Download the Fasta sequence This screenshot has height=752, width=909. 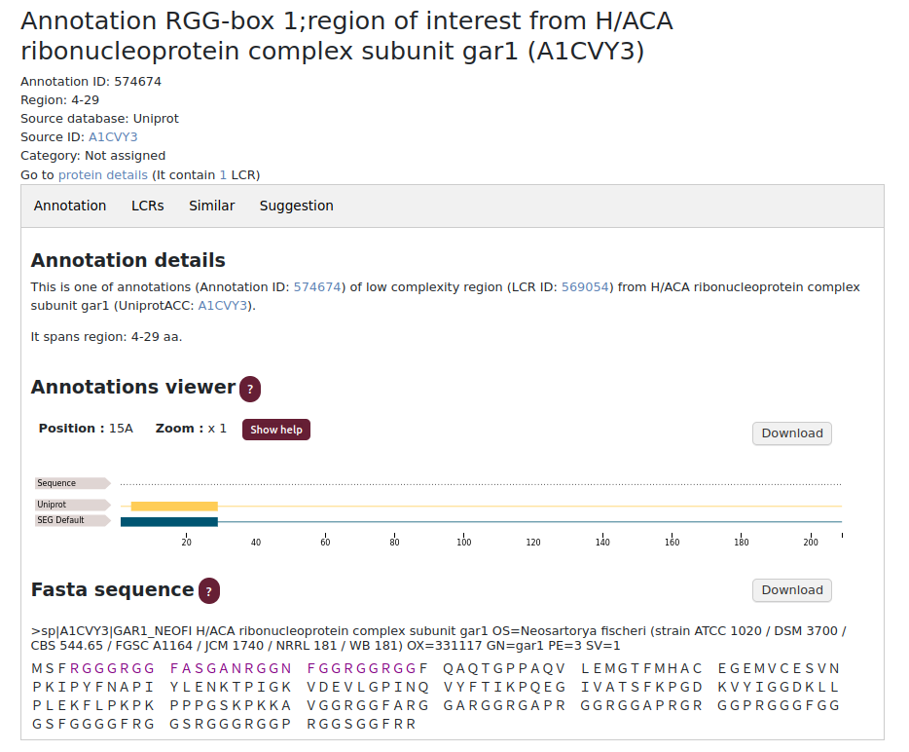tap(791, 590)
